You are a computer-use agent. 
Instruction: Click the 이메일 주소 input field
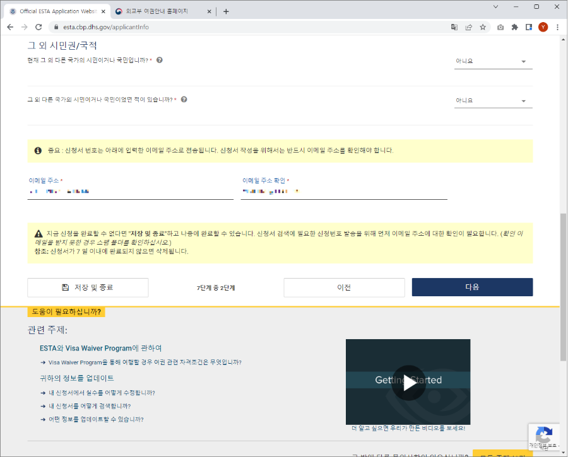click(x=131, y=192)
